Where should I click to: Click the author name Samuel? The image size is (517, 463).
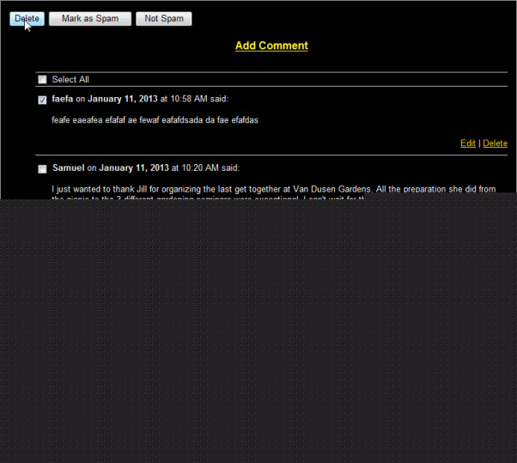tap(68, 168)
